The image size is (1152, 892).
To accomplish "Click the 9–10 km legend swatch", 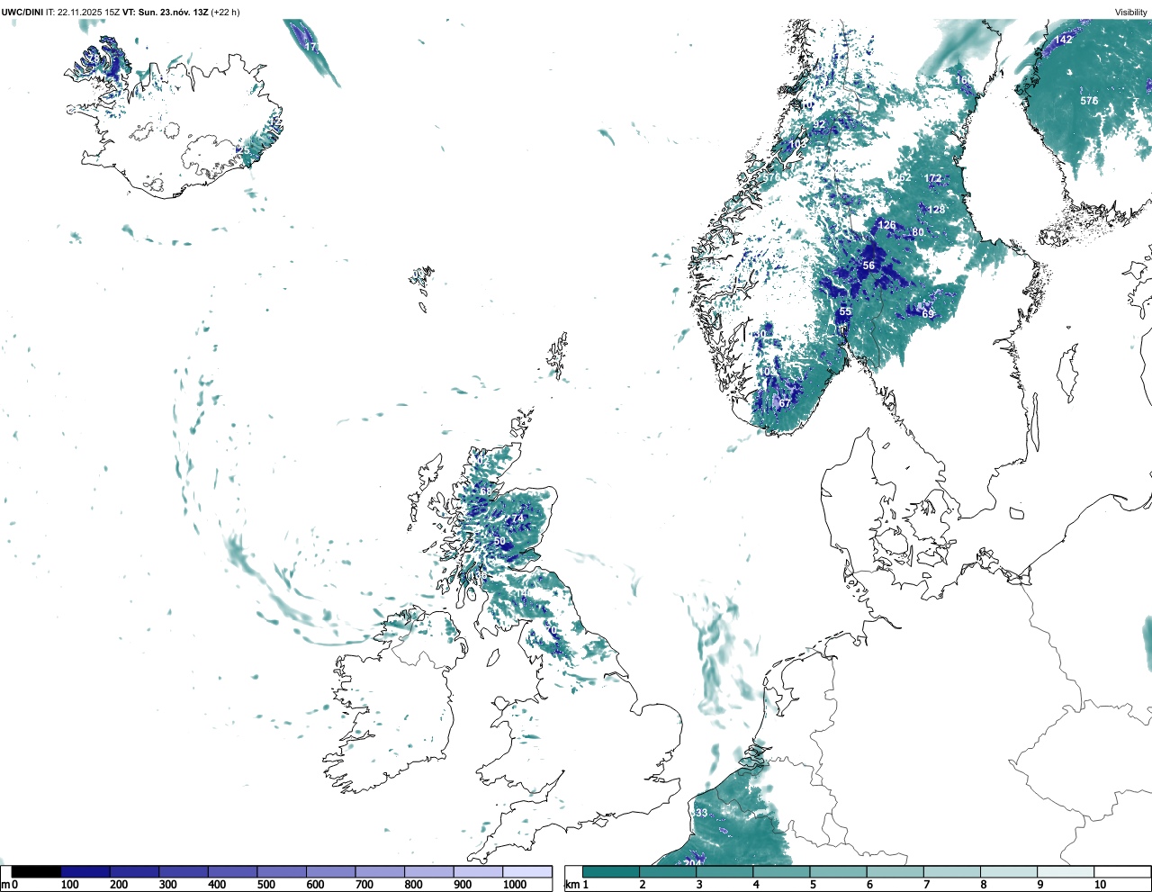I will 1066,871.
